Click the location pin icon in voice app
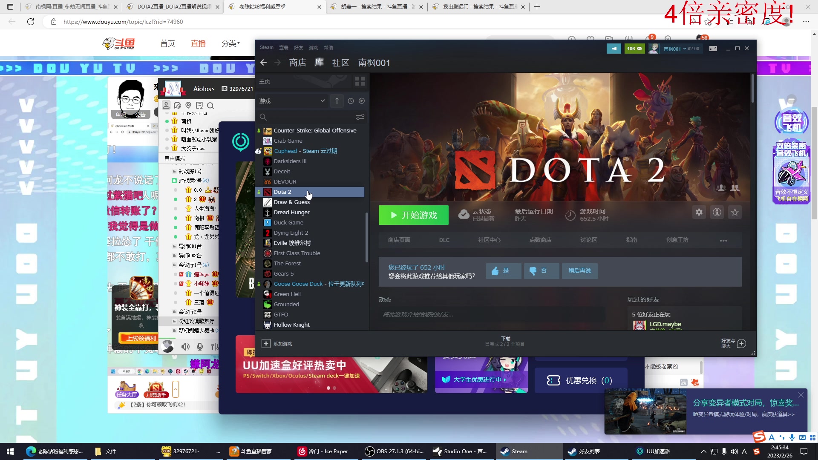 (188, 105)
